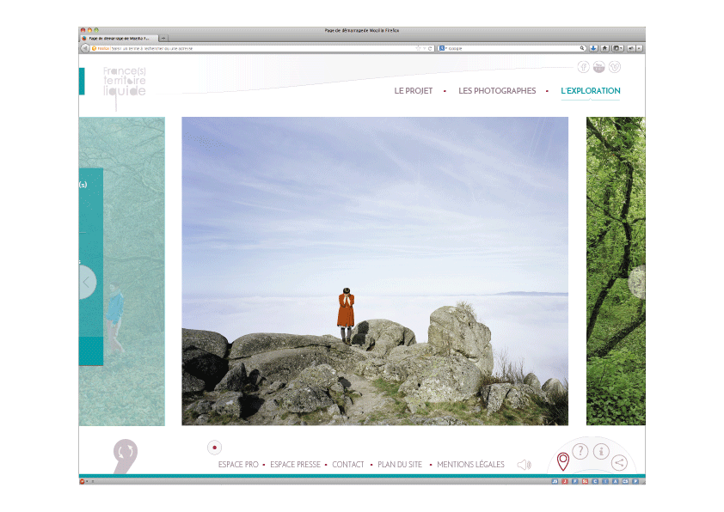Go to previous photo with left arrow
Screen dimensions: 724x512
(x=86, y=282)
